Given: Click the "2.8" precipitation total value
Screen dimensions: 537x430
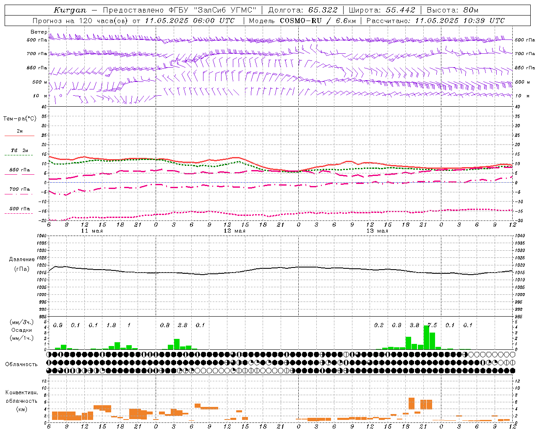Looking at the screenshot, I should 182,325.
